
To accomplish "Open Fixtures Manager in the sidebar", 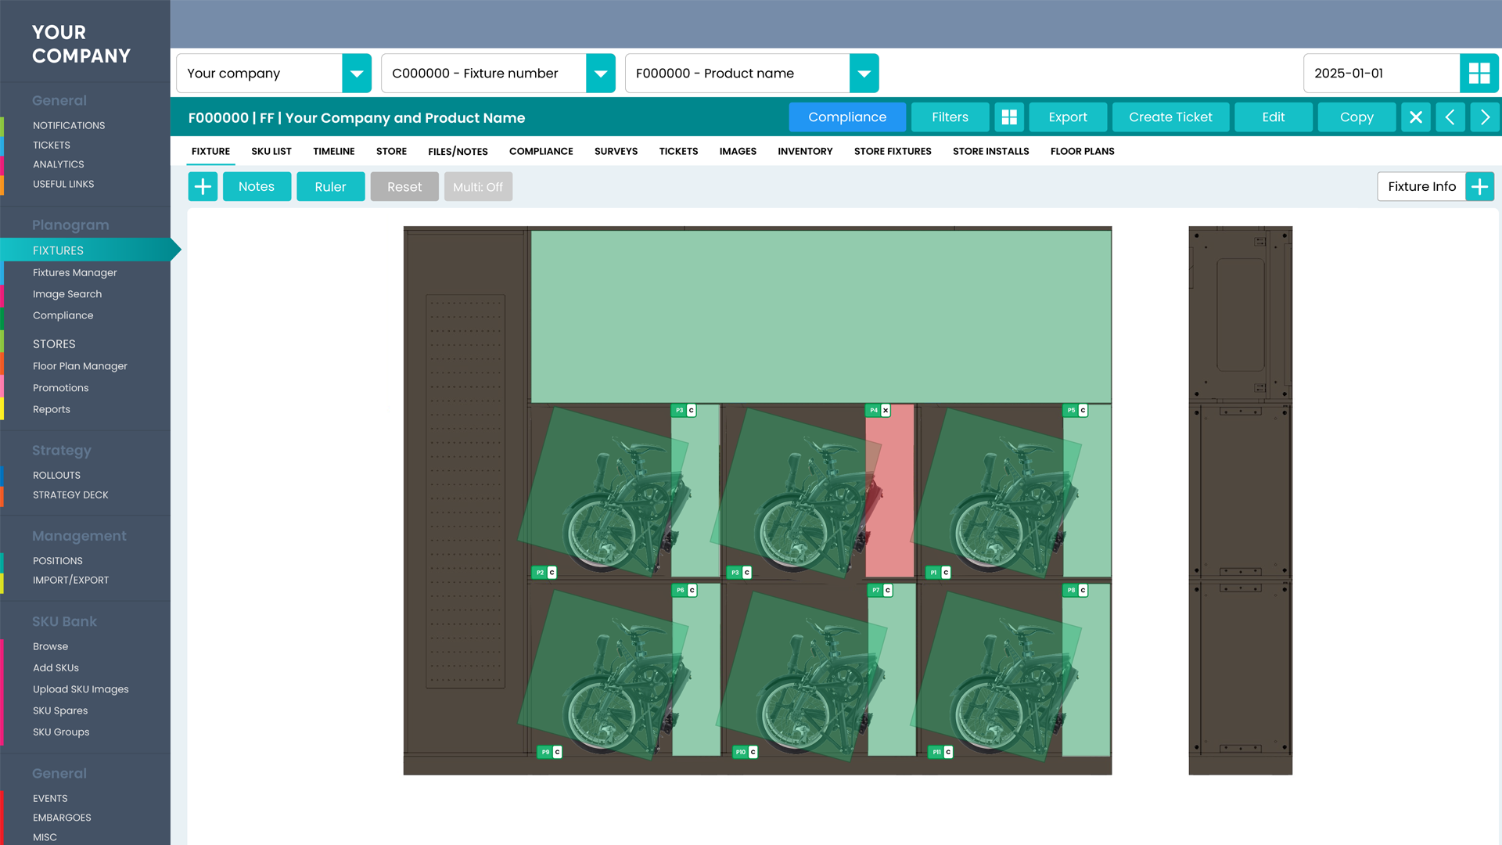I will [75, 272].
